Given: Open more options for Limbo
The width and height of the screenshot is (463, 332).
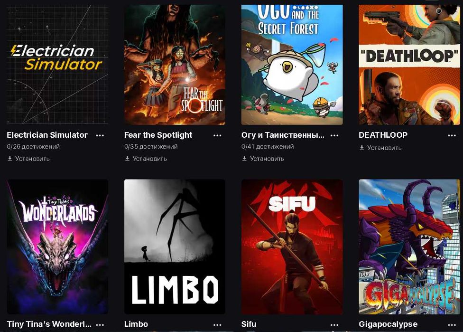Looking at the screenshot, I should pyautogui.click(x=217, y=324).
